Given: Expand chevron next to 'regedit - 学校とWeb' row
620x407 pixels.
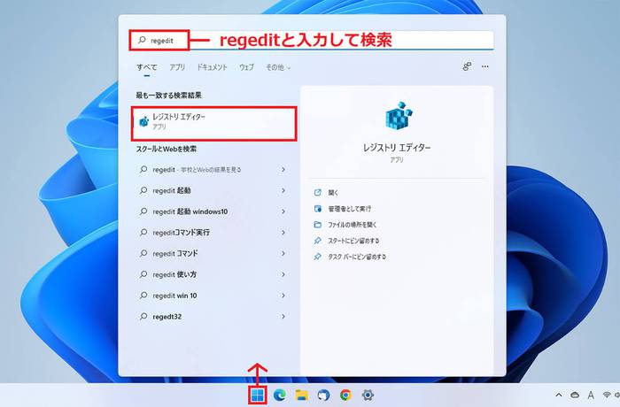Looking at the screenshot, I should pos(283,170).
